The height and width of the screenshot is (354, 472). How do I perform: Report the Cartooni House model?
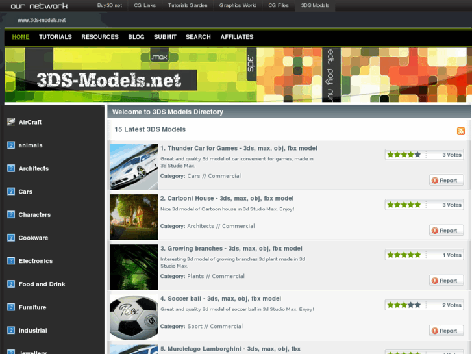pos(446,230)
